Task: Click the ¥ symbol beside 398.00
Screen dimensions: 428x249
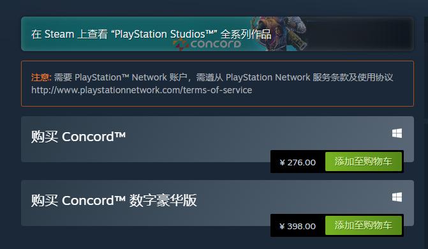Action: tap(282, 226)
